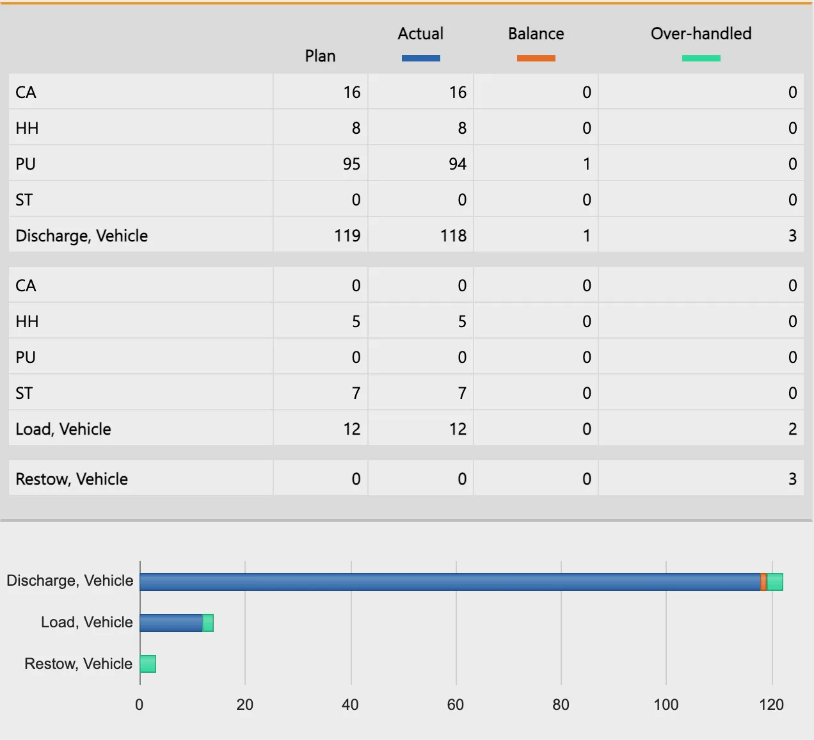Click Balance value 1 in the PU row
This screenshot has height=740, width=814.
(x=587, y=164)
